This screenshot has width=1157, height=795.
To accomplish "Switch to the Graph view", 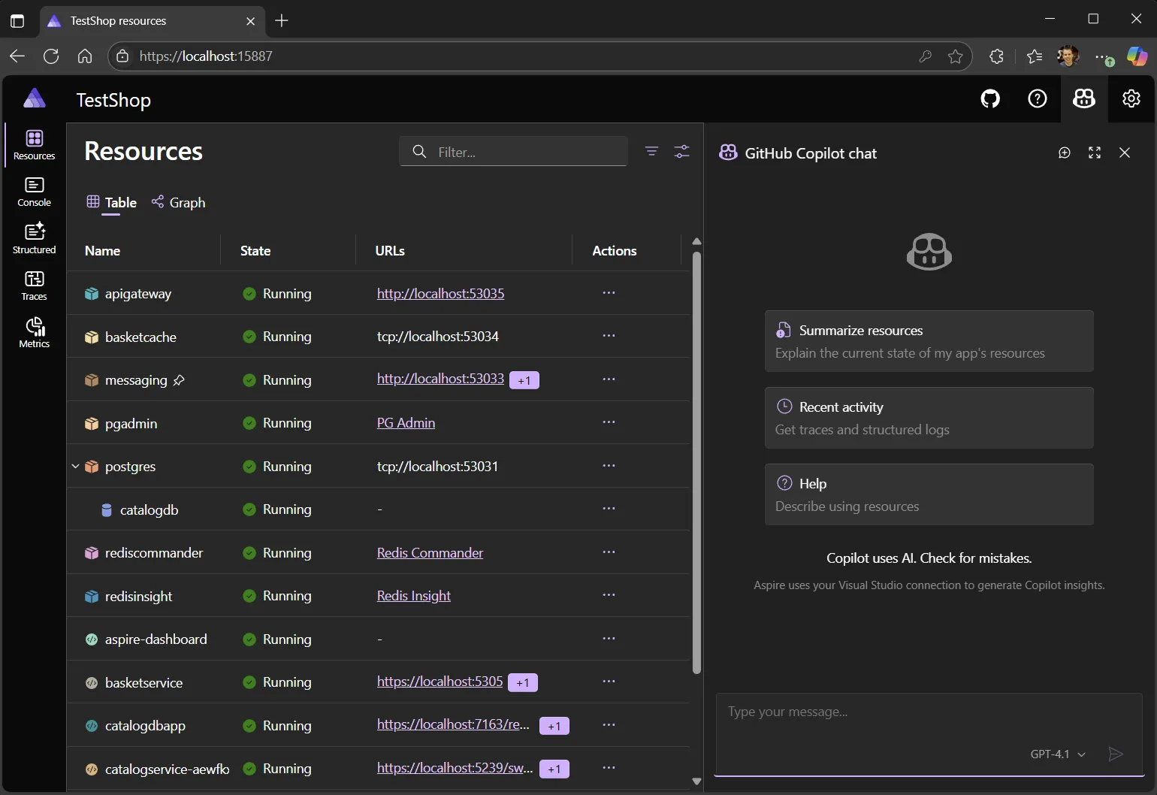I will [x=178, y=202].
